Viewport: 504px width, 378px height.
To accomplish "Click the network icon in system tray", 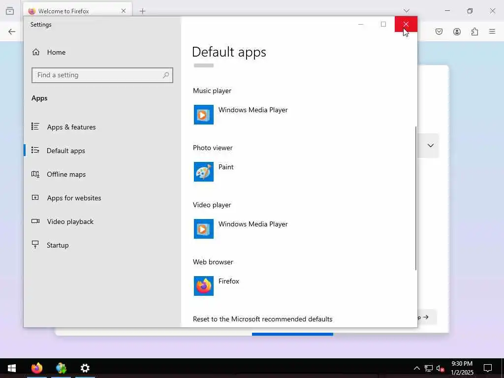I will 429,368.
